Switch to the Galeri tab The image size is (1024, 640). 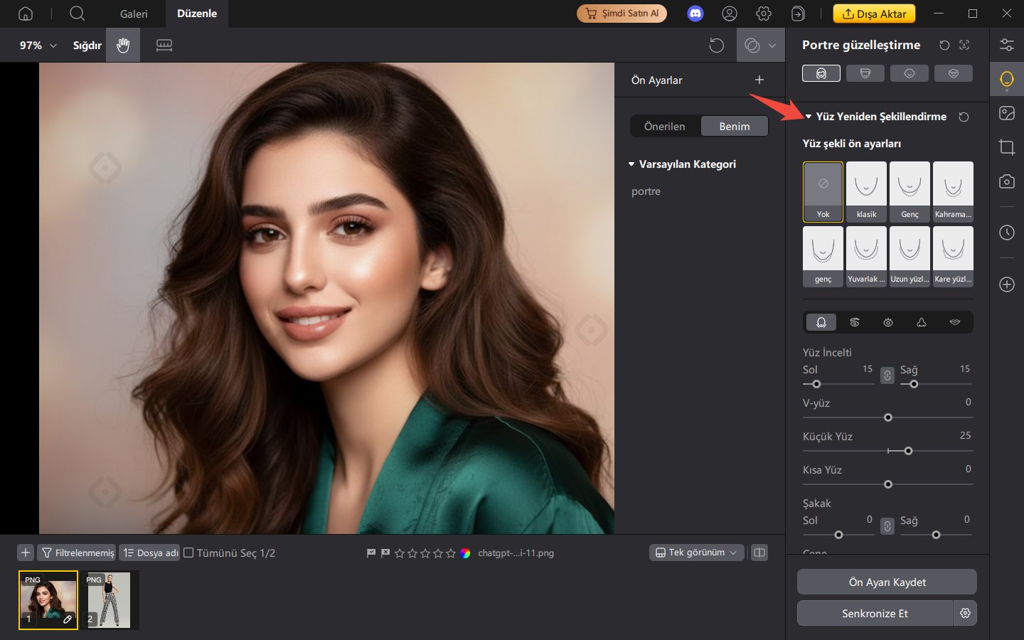pyautogui.click(x=134, y=14)
